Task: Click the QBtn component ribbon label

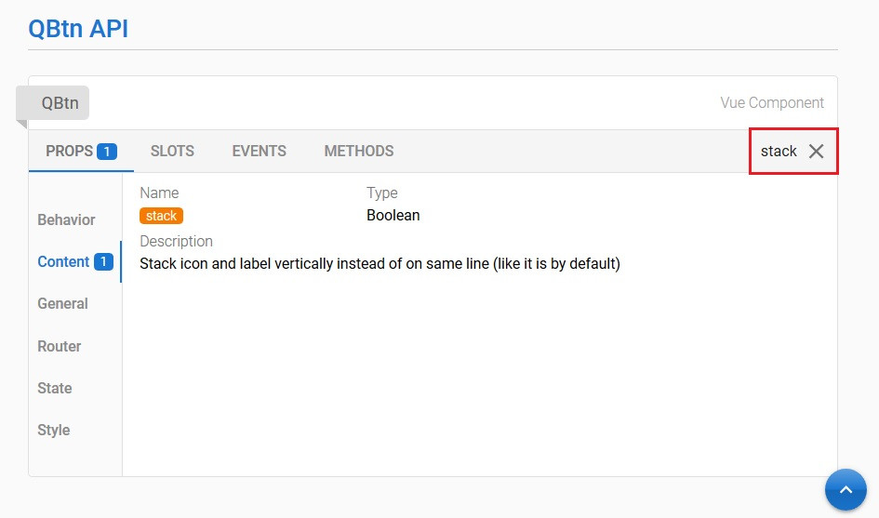Action: click(60, 103)
